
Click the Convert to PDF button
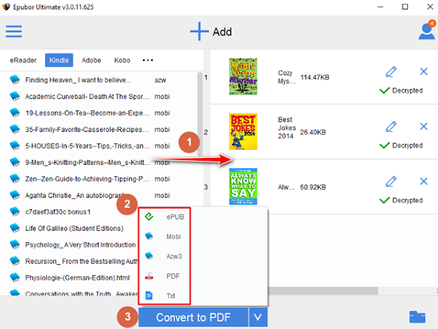pos(193,317)
